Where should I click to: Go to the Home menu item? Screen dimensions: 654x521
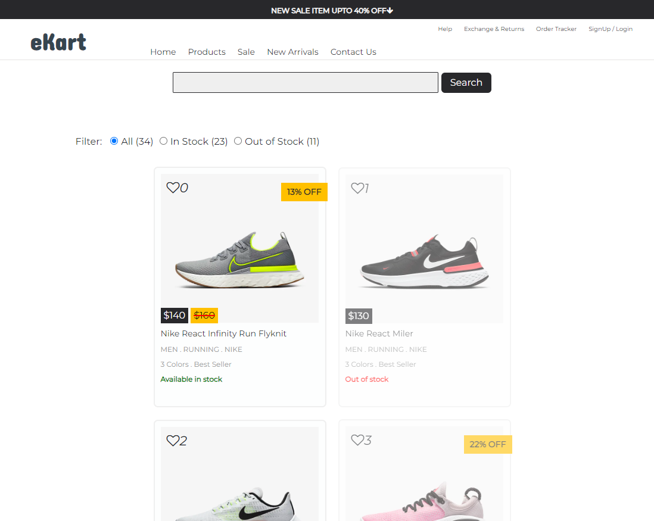(x=163, y=52)
